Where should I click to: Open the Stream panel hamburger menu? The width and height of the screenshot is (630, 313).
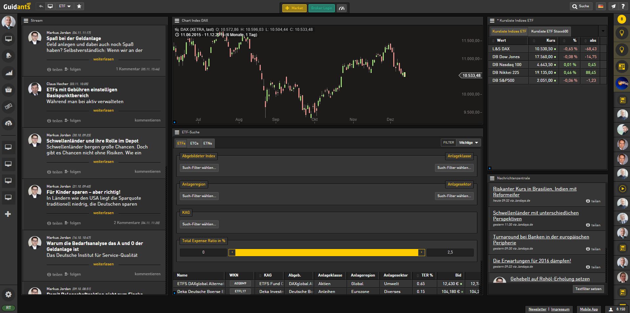pos(26,20)
